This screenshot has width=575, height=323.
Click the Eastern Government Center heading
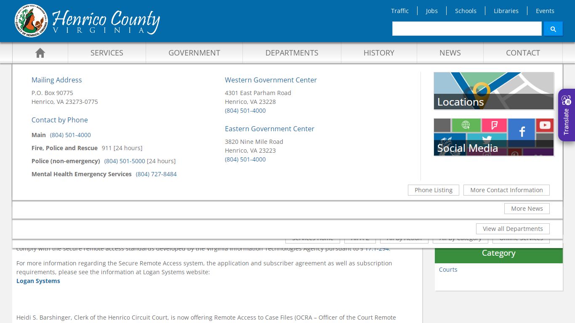(x=269, y=129)
